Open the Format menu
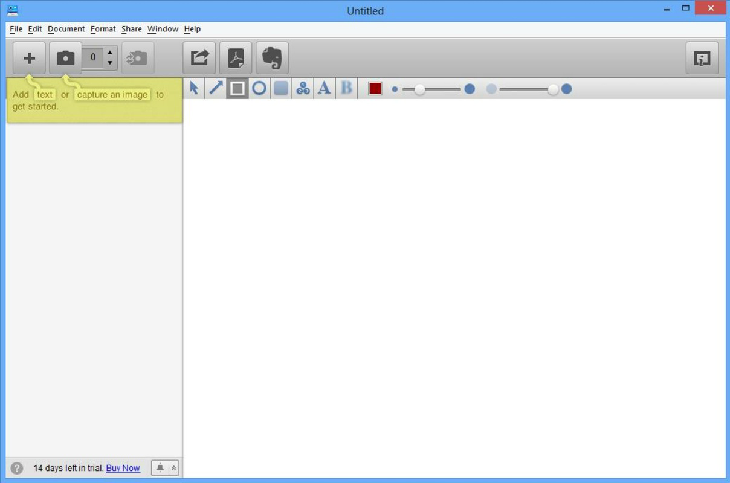This screenshot has height=483, width=730. (103, 29)
